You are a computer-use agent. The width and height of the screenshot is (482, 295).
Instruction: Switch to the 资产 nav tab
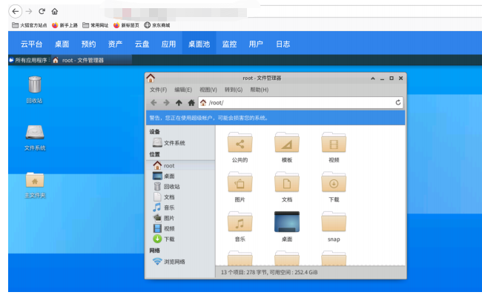coord(115,44)
